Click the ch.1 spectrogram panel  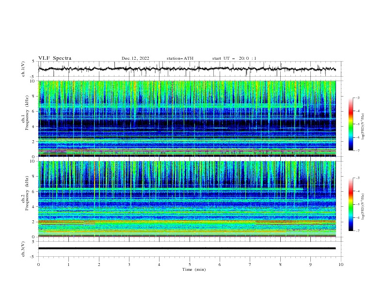click(187, 118)
